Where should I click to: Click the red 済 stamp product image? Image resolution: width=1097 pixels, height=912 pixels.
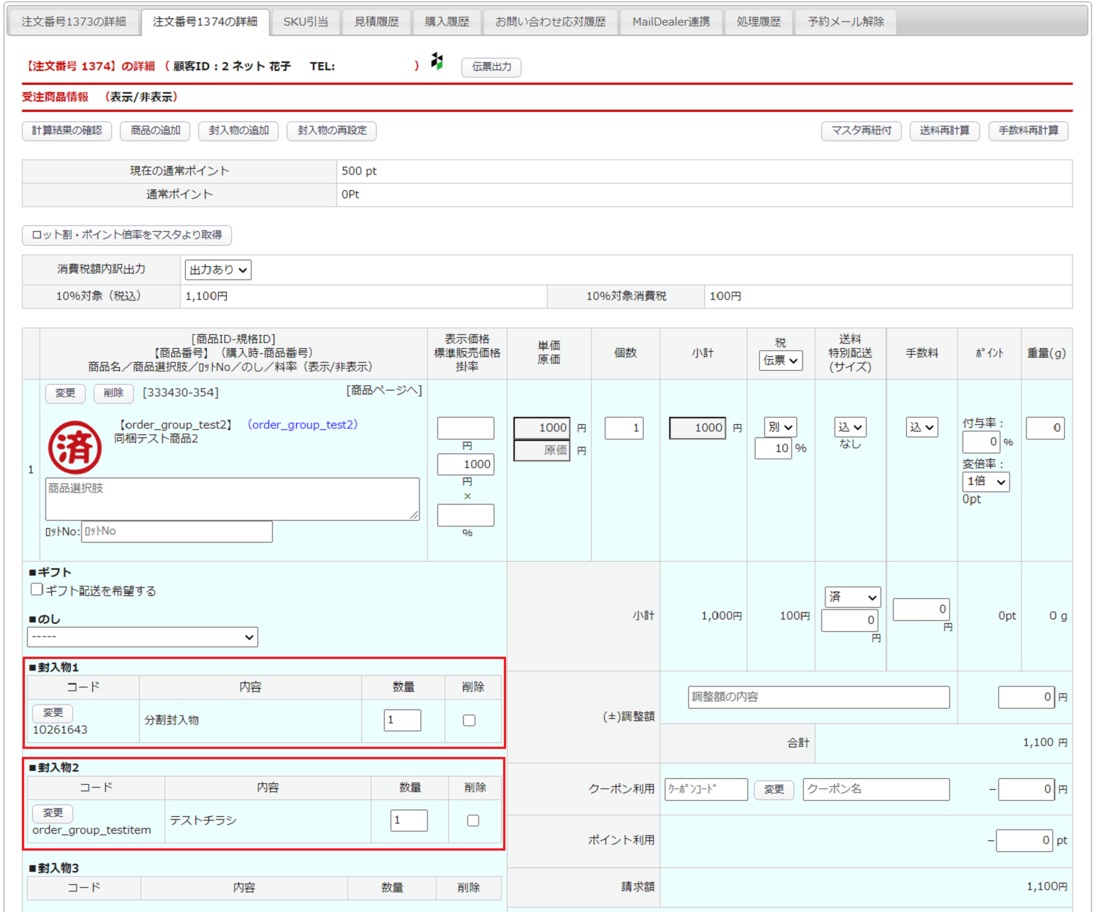click(x=75, y=447)
